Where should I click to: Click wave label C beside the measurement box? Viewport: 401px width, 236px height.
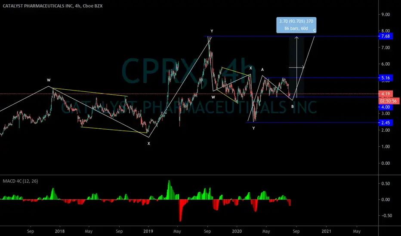[x=315, y=30]
